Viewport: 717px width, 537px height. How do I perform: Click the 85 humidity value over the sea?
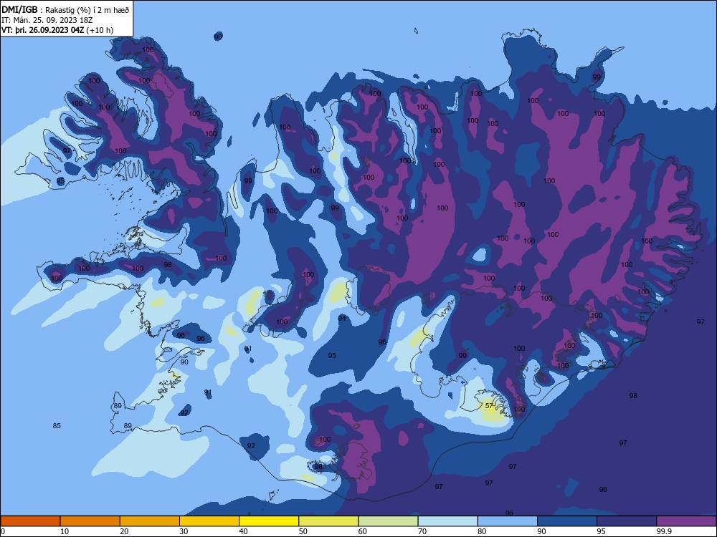click(x=57, y=425)
